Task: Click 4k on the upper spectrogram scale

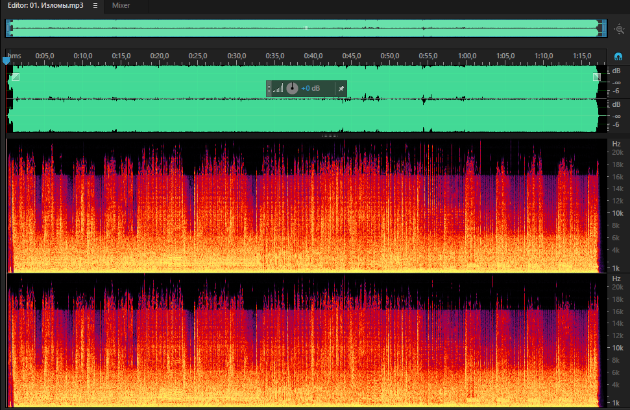Action: pos(616,250)
